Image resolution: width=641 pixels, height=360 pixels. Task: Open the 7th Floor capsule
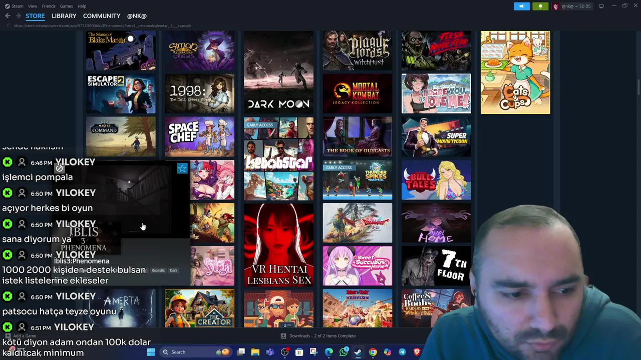coord(436,266)
